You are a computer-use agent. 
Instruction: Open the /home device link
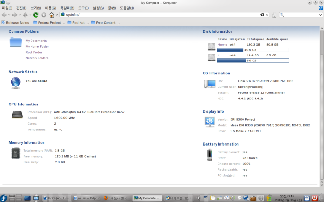coord(222,44)
